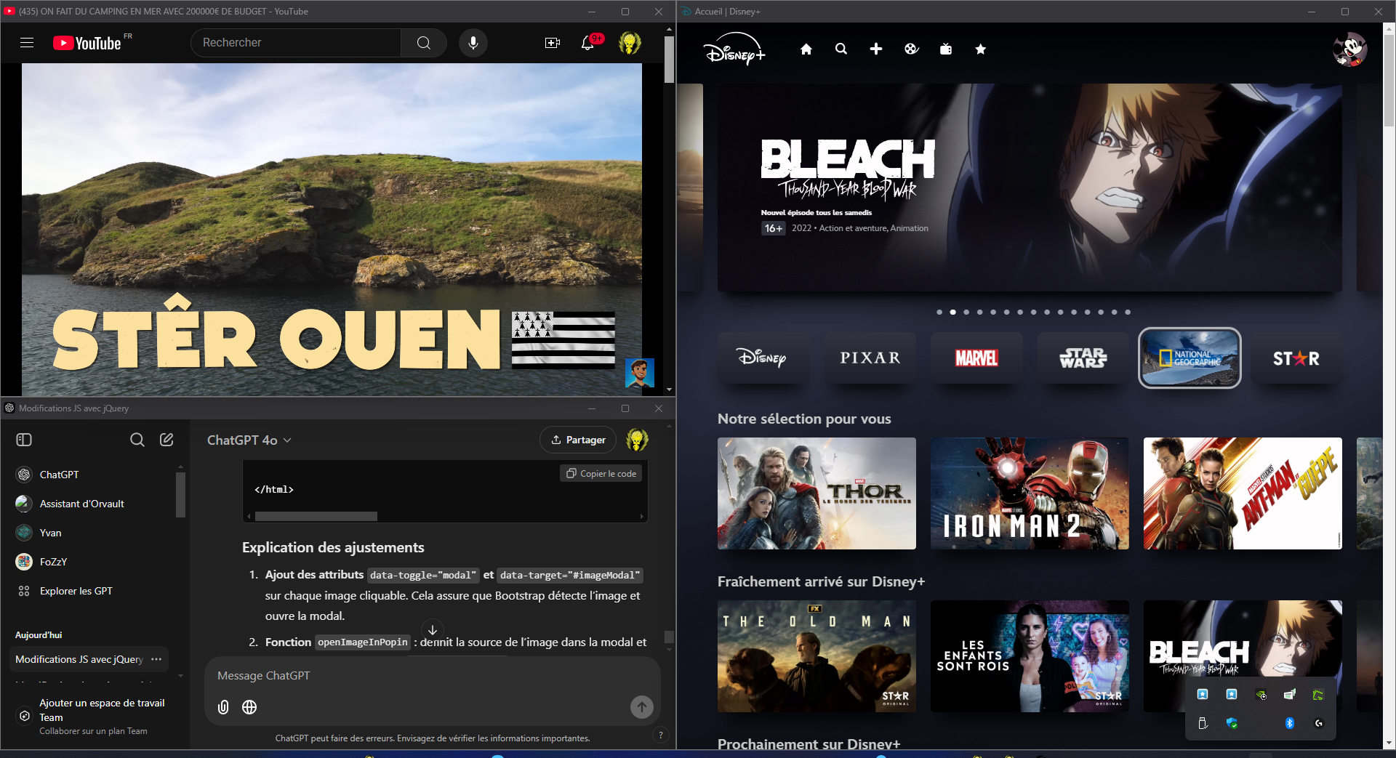Open the Pixar brand tile
1396x758 pixels.
(870, 358)
